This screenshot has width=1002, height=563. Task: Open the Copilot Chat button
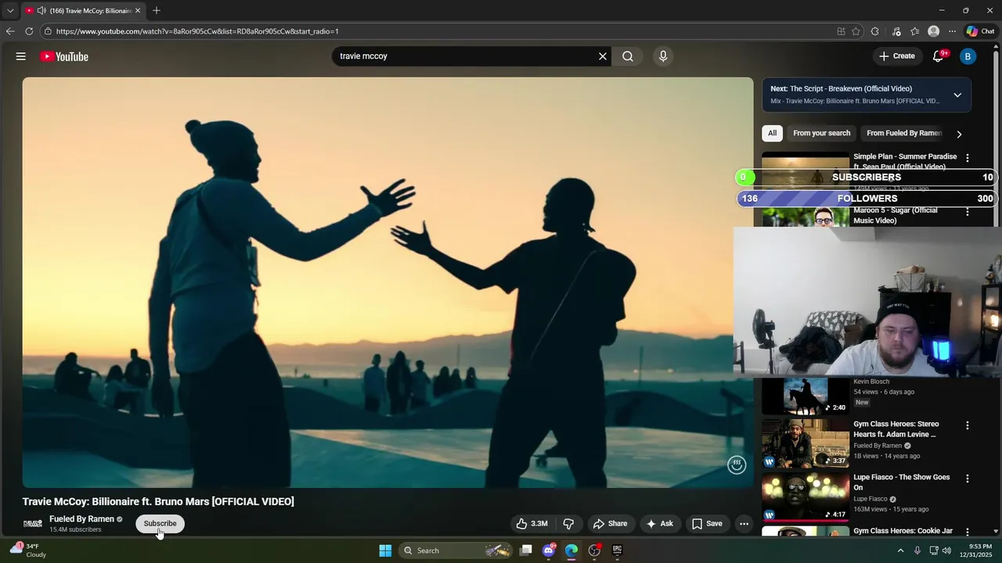pyautogui.click(x=979, y=31)
